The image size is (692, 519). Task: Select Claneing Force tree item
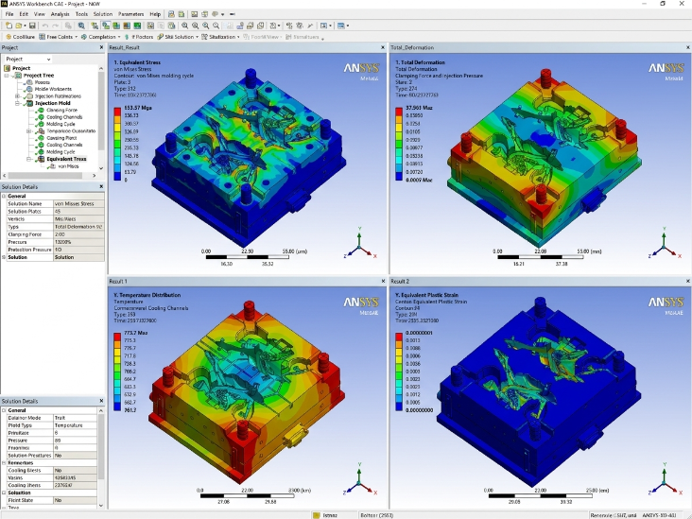(x=61, y=111)
